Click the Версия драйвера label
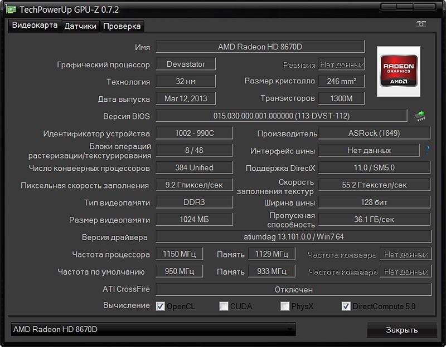The image size is (446, 347). coord(115,237)
